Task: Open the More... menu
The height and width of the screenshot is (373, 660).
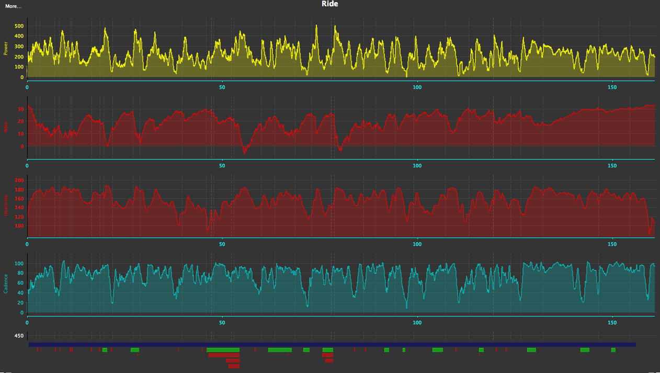Action: click(x=14, y=6)
